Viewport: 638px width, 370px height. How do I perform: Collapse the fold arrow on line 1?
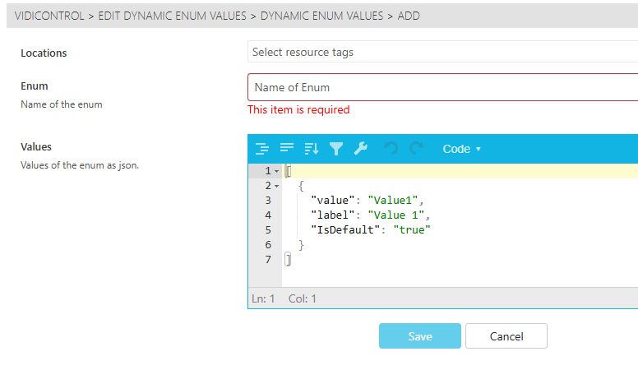tap(276, 171)
